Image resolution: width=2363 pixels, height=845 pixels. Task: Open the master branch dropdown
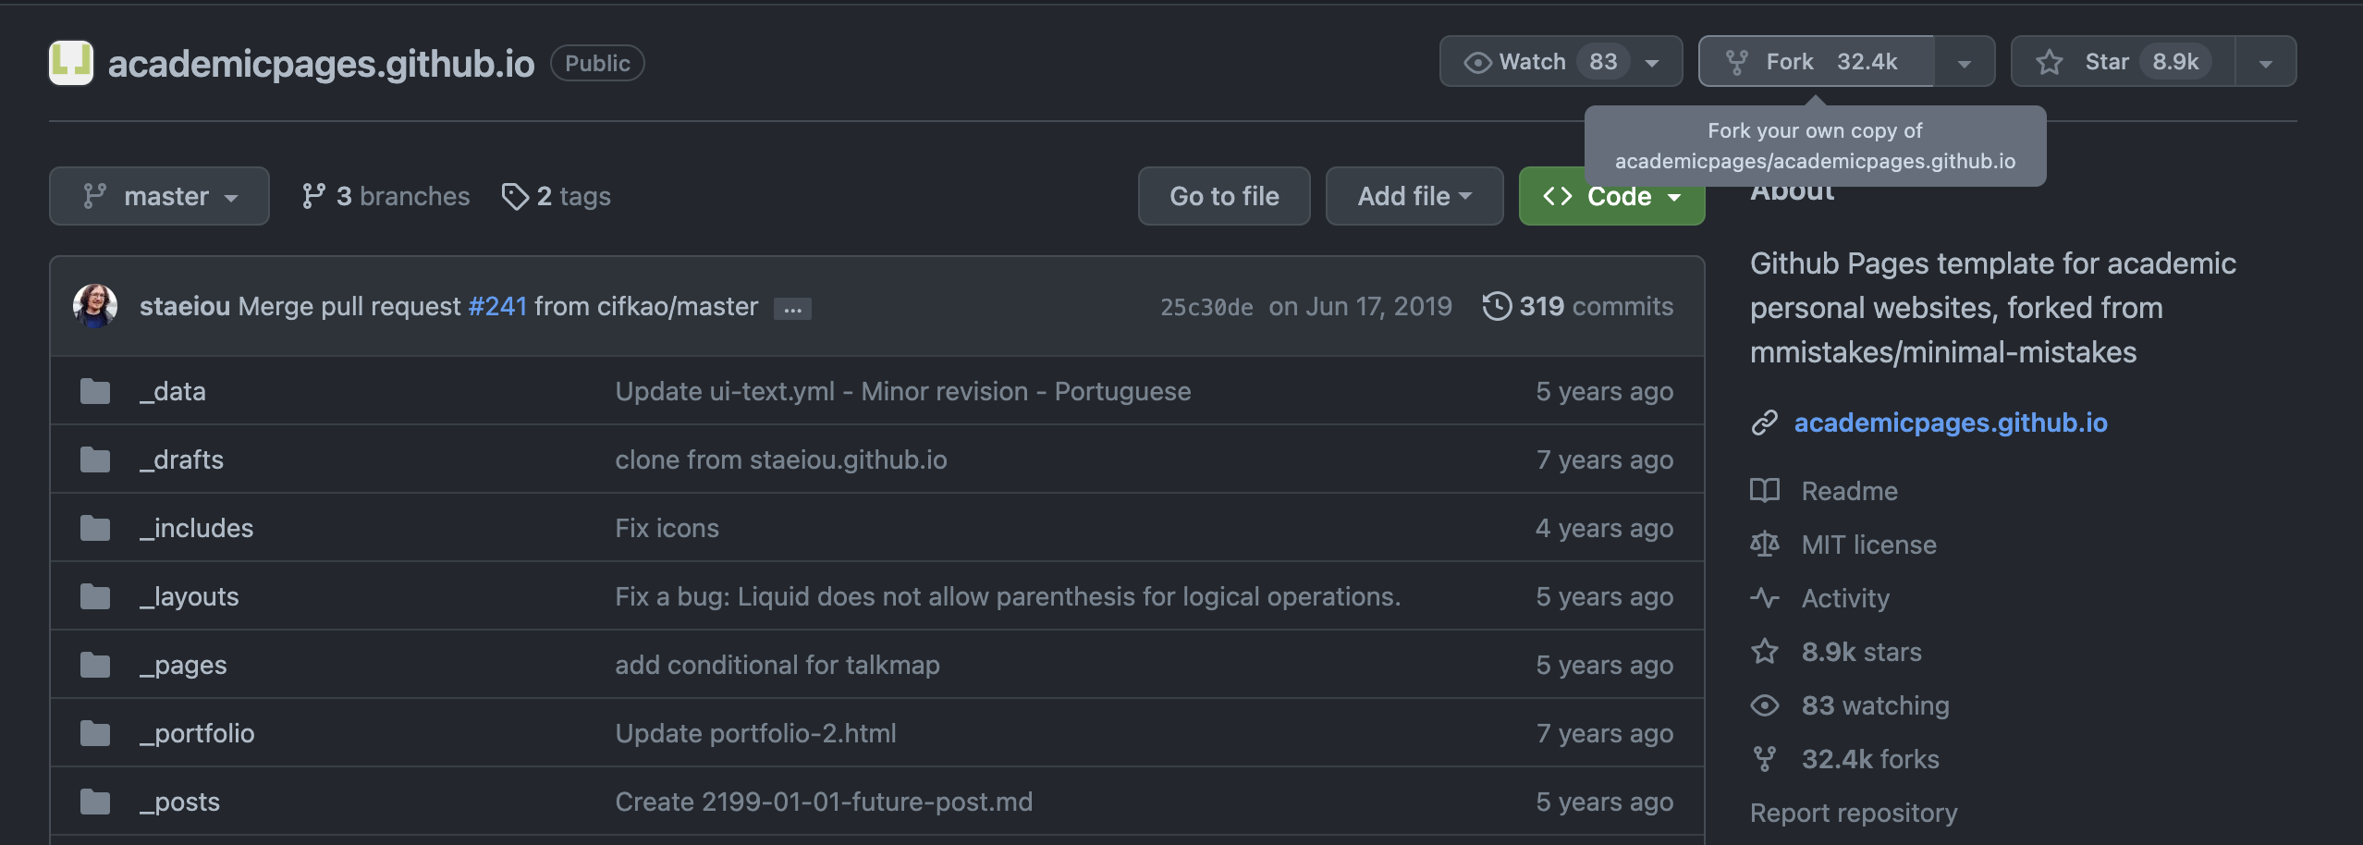[158, 195]
